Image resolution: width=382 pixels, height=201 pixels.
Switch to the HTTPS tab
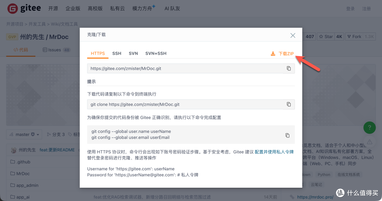pos(98,53)
